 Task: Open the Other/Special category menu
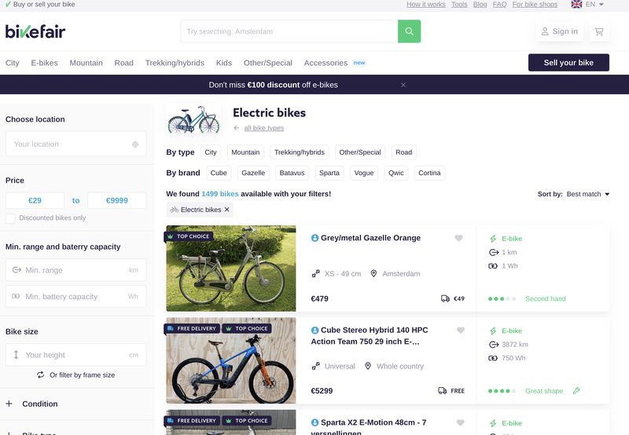coord(268,63)
